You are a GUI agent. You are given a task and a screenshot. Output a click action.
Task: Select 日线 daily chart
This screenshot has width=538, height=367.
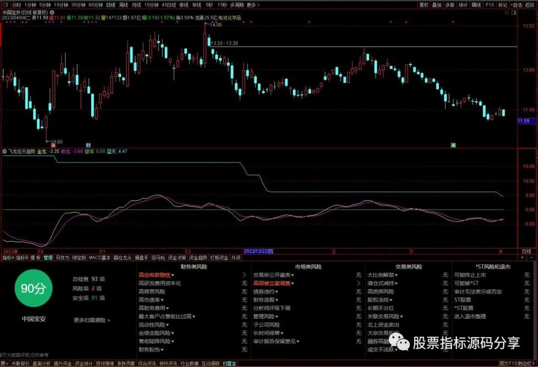(x=111, y=5)
